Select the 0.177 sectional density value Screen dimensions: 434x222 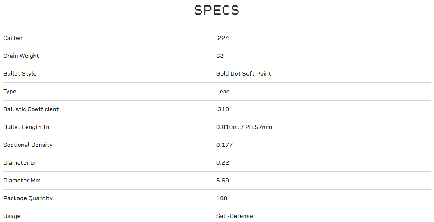click(224, 145)
